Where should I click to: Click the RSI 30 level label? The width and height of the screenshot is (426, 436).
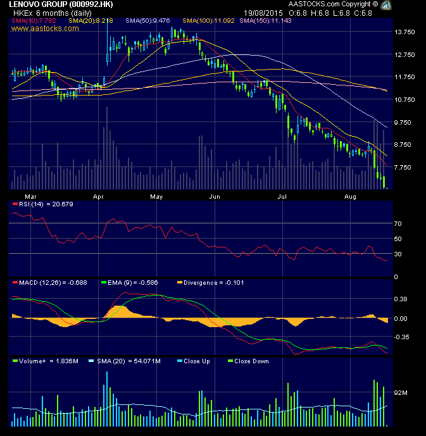point(398,254)
